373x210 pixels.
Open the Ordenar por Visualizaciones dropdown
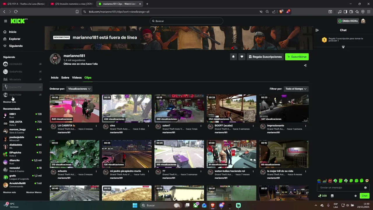click(79, 89)
